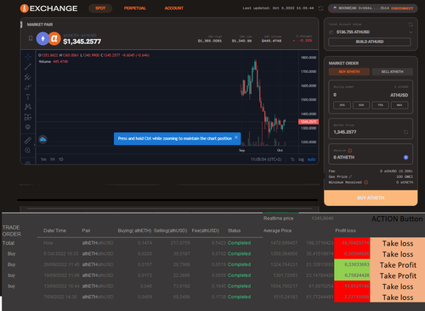Select the prediction and measurement tool
The image size is (425, 311).
28,117
